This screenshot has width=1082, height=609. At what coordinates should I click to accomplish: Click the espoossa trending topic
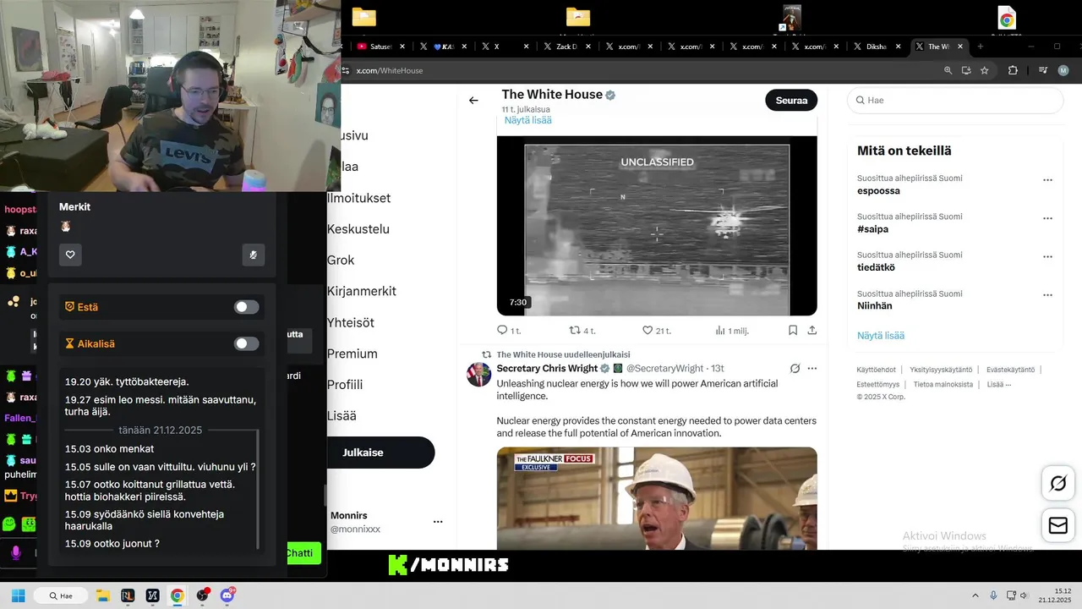click(878, 190)
